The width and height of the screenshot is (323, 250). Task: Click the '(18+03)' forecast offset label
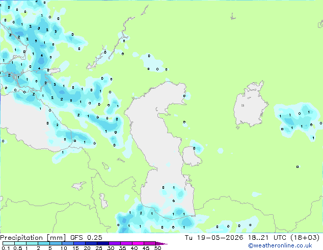[x=305, y=238]
